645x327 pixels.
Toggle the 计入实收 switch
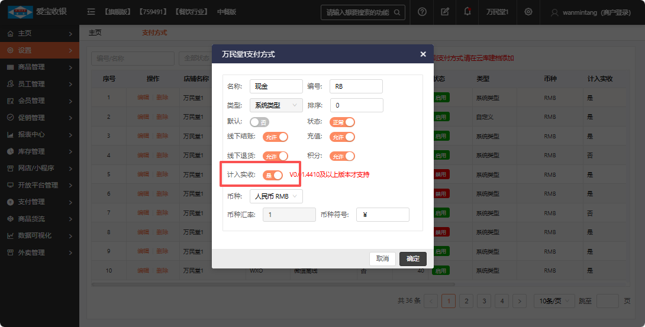(273, 175)
